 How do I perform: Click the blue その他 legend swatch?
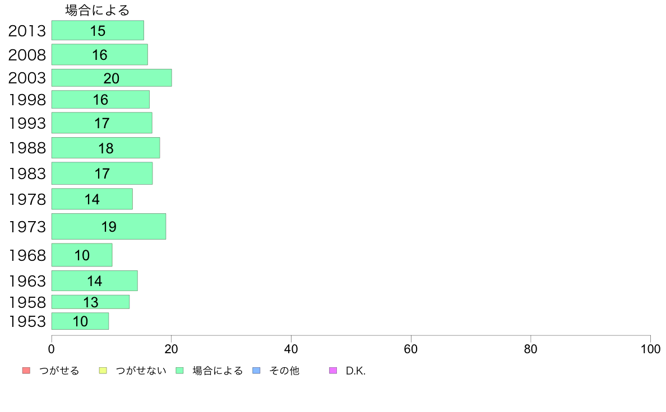(x=257, y=371)
